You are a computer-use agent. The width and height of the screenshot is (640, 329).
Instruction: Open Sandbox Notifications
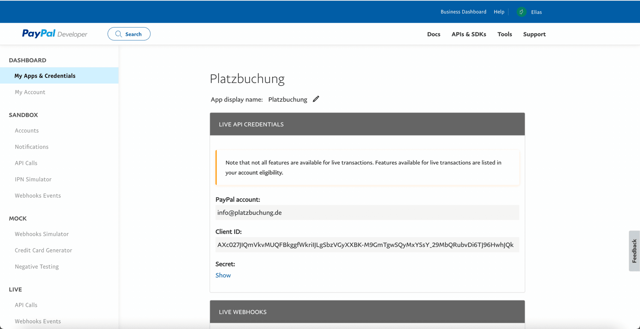(x=32, y=147)
